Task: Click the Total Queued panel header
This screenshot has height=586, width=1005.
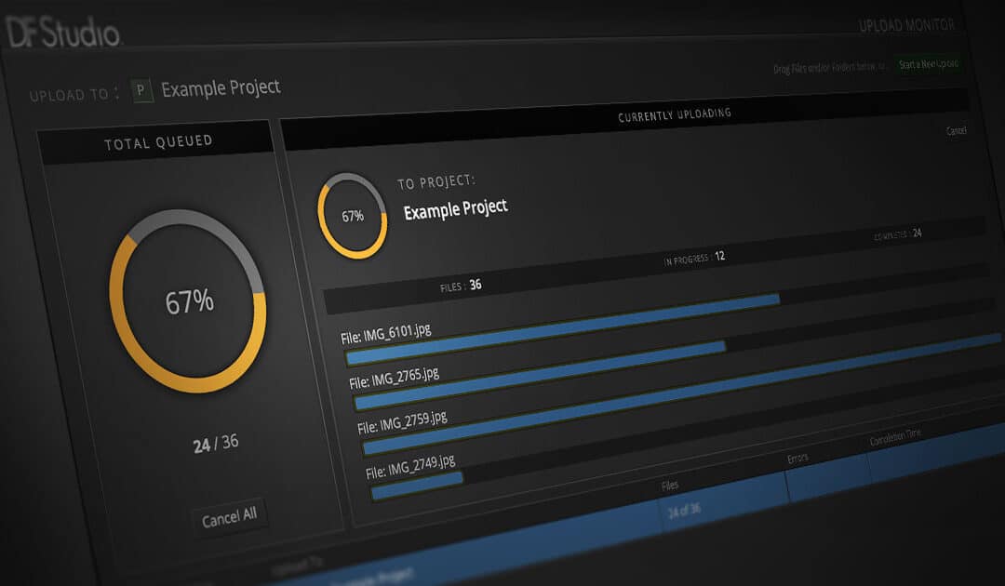Action: click(157, 141)
